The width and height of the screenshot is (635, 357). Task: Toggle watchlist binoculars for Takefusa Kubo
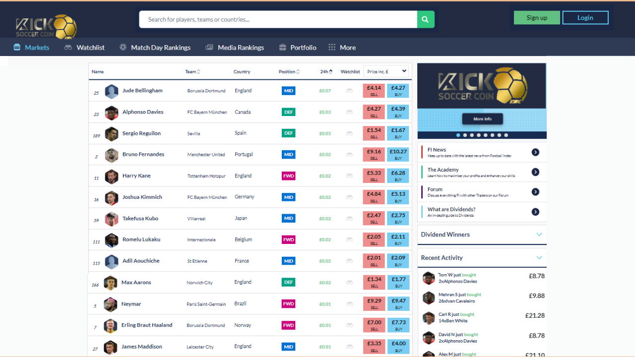pyautogui.click(x=350, y=219)
